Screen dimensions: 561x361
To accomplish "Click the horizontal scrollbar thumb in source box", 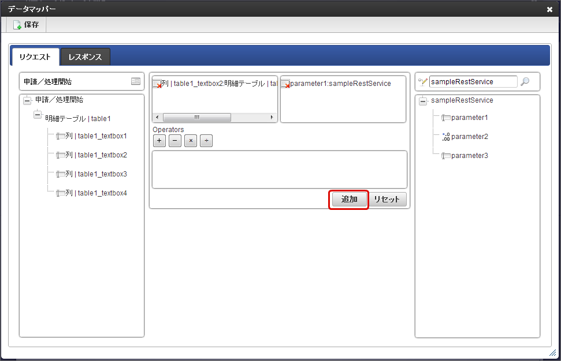I will coord(197,117).
